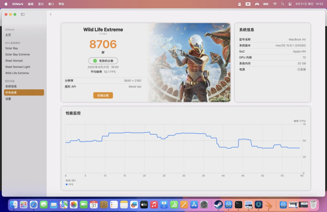Open Freeform app in the dock
Image resolution: width=327 pixels, height=212 pixels.
click(x=134, y=205)
